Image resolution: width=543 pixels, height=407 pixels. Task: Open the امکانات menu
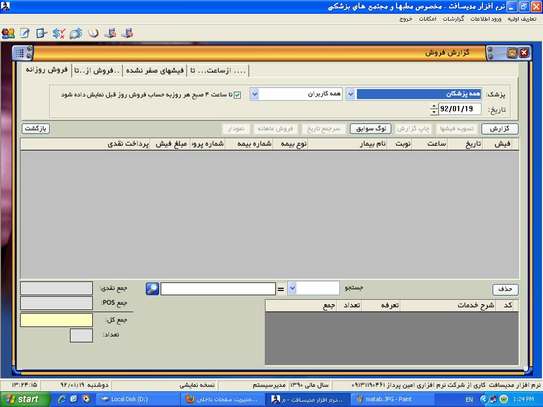[428, 19]
